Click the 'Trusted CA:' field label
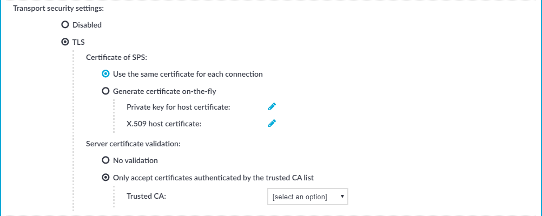The height and width of the screenshot is (216, 542). click(147, 197)
